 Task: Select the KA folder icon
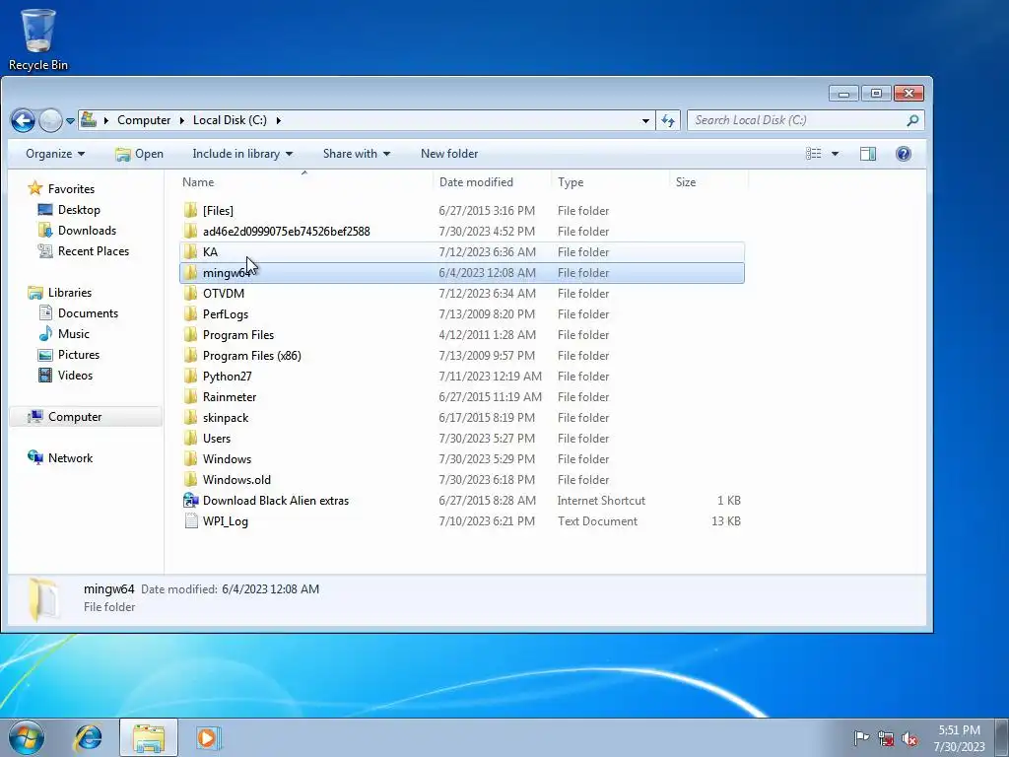190,251
